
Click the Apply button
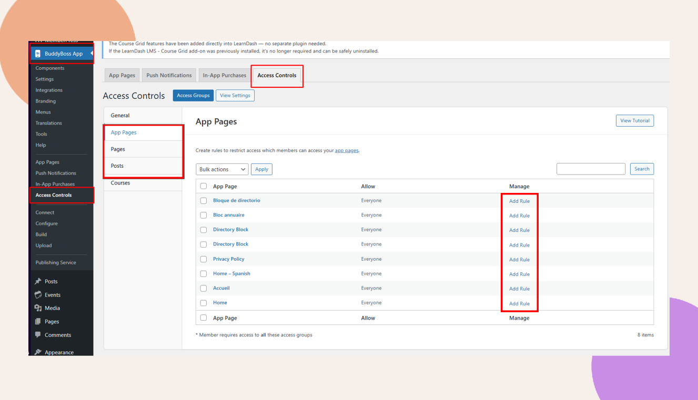[262, 169]
